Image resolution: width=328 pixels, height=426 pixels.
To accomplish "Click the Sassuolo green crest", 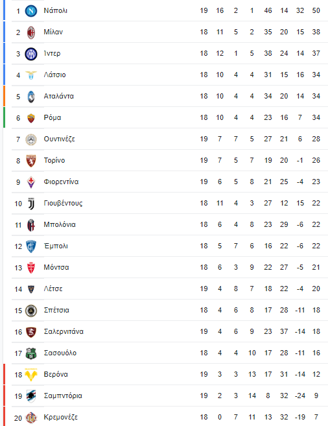I will click(31, 353).
